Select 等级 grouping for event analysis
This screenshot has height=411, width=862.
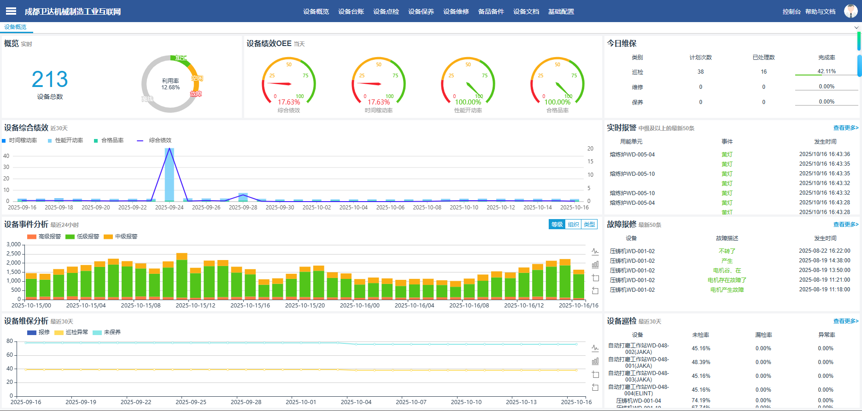[x=557, y=225]
